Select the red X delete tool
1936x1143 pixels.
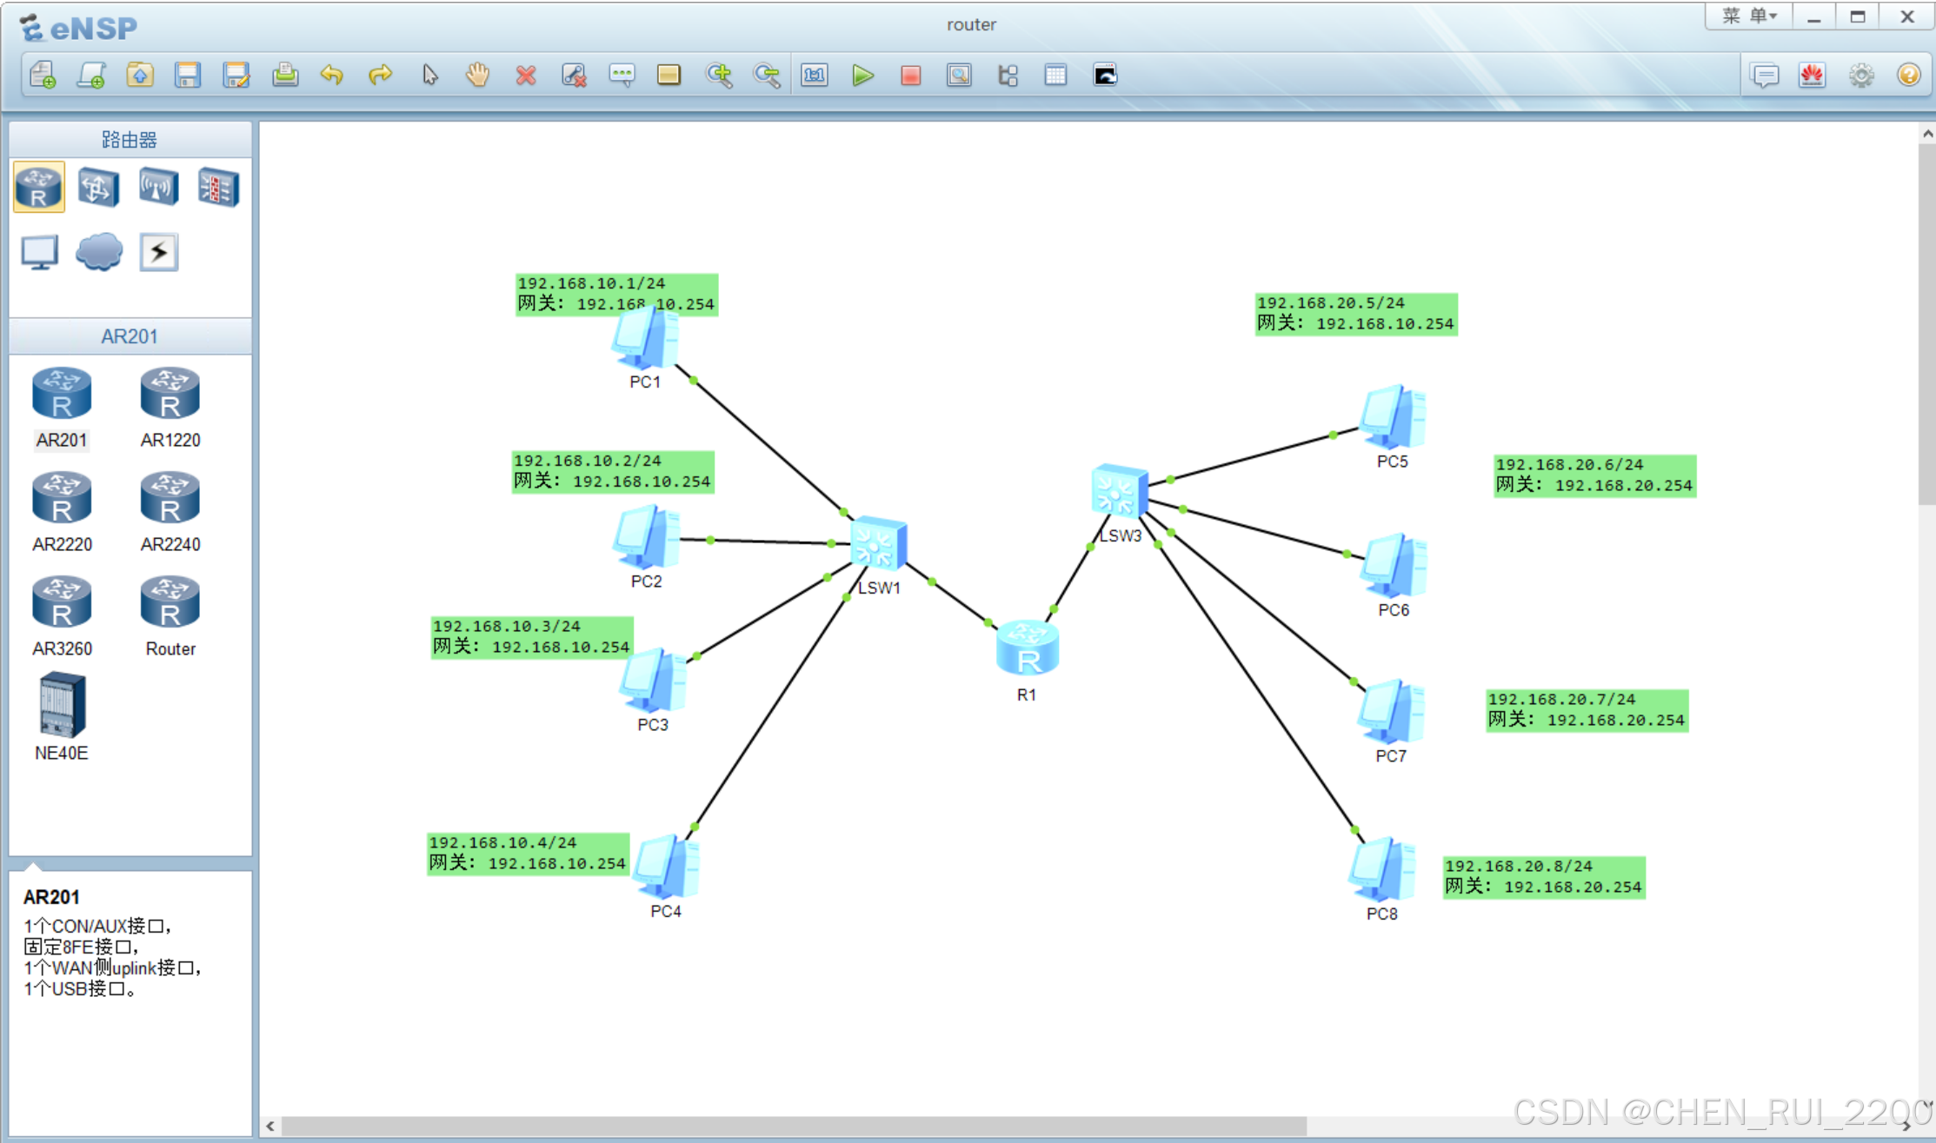point(525,76)
